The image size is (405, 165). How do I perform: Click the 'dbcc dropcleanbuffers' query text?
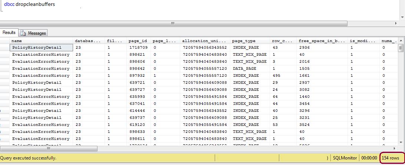coord(29,4)
